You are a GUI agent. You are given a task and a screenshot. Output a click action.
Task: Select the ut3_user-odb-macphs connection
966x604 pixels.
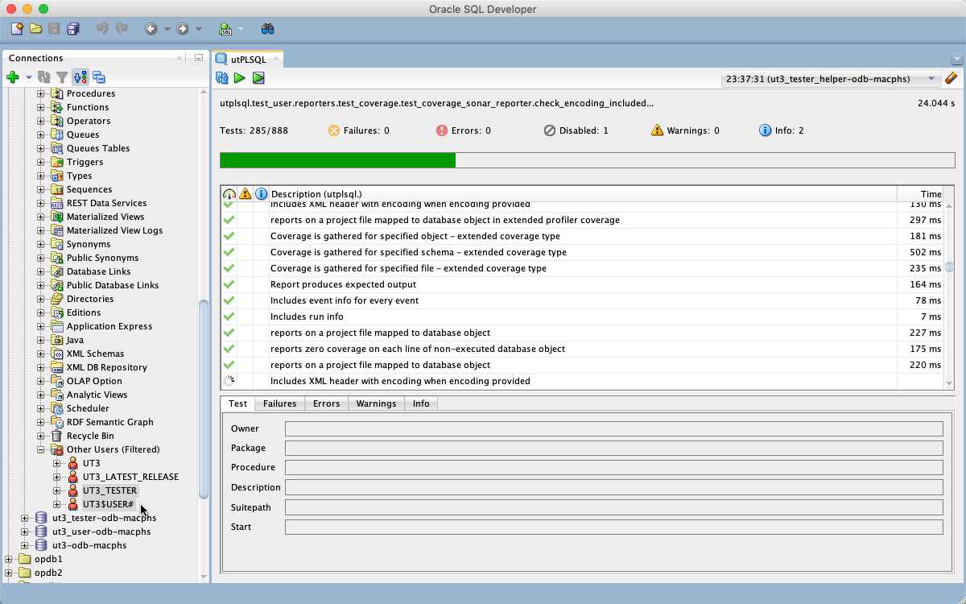tap(101, 532)
